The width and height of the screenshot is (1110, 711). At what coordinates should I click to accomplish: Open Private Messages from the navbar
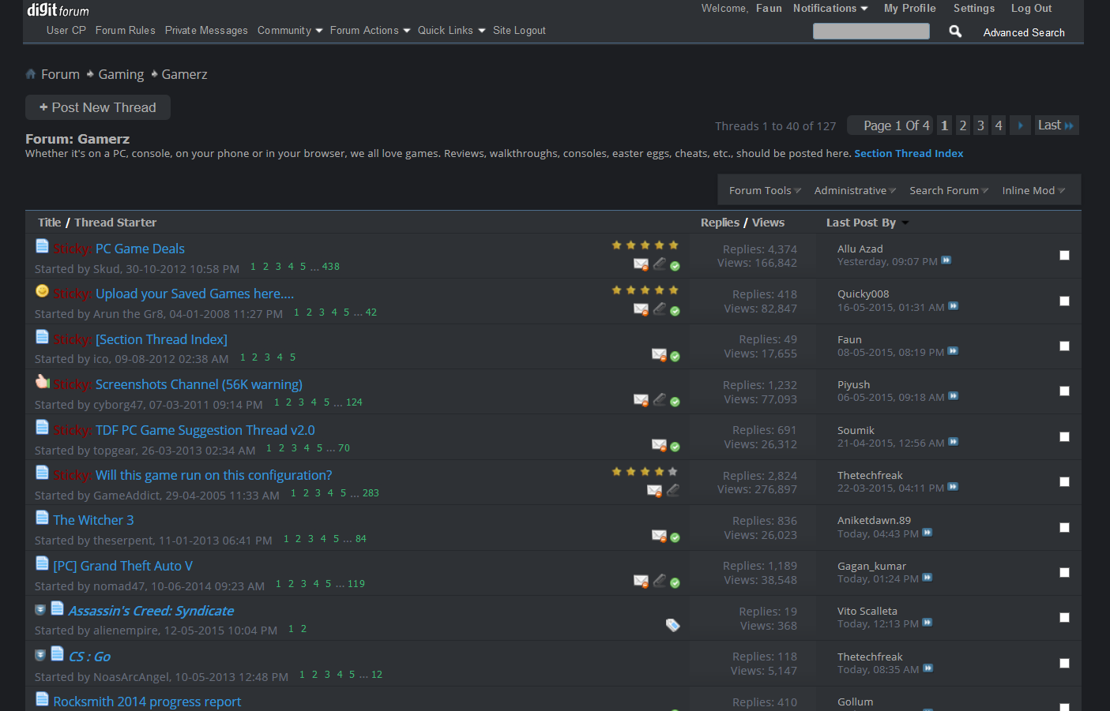pos(206,31)
